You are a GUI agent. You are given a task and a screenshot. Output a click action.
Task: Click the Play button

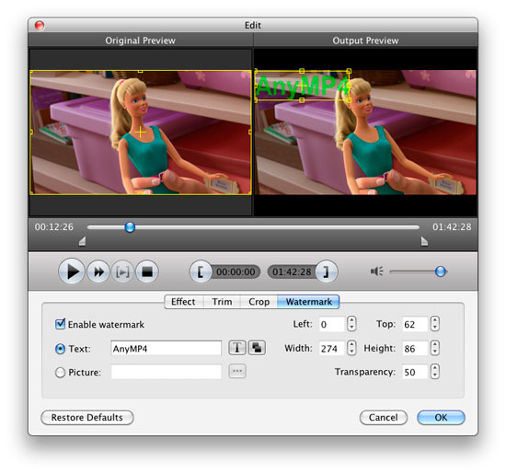pyautogui.click(x=72, y=272)
